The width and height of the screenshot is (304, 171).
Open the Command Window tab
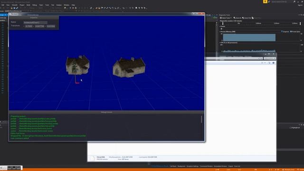pyautogui.click(x=206, y=166)
